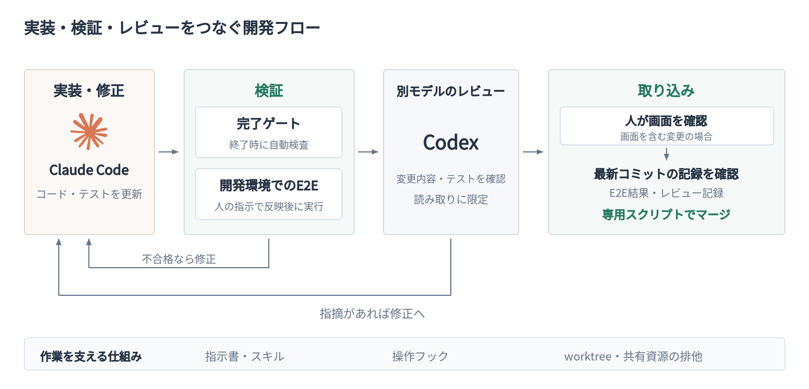Click the text 画面を含む変更の場合
809x389 pixels.
[x=666, y=137]
